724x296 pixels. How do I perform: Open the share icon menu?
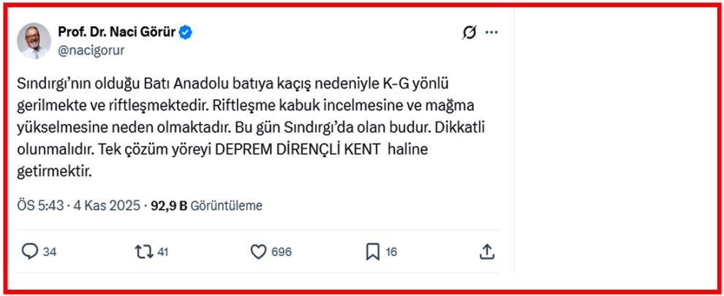click(487, 252)
